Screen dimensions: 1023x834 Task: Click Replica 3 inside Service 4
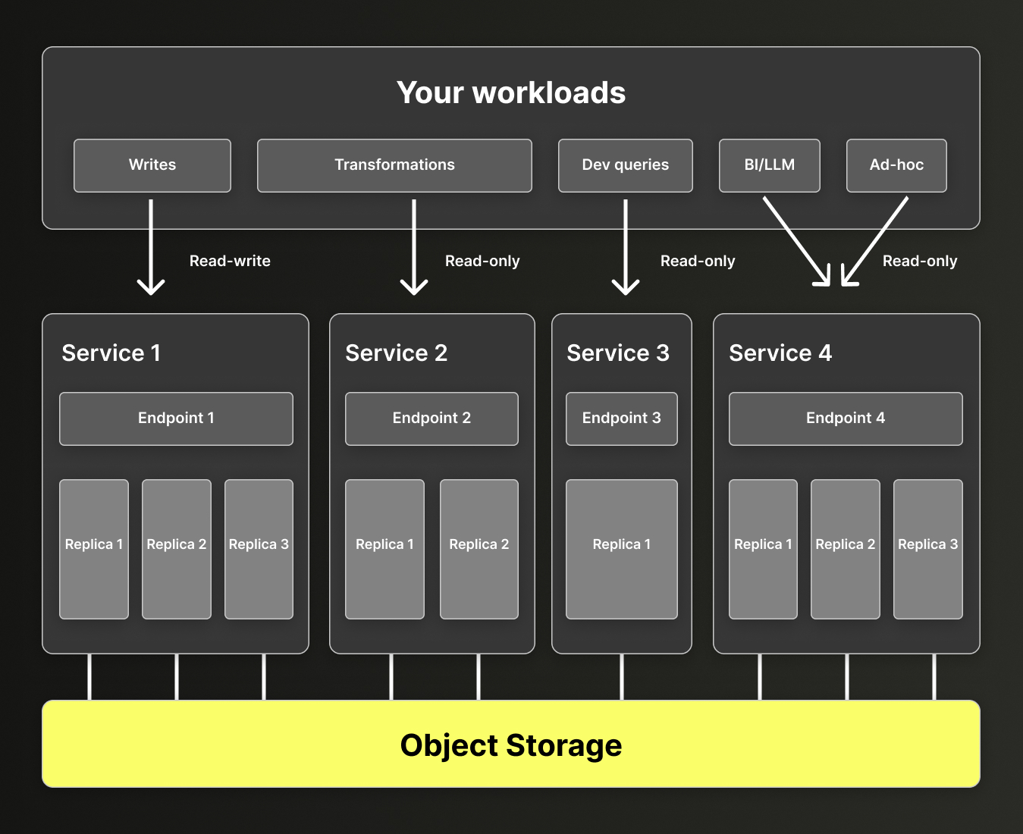click(x=927, y=547)
